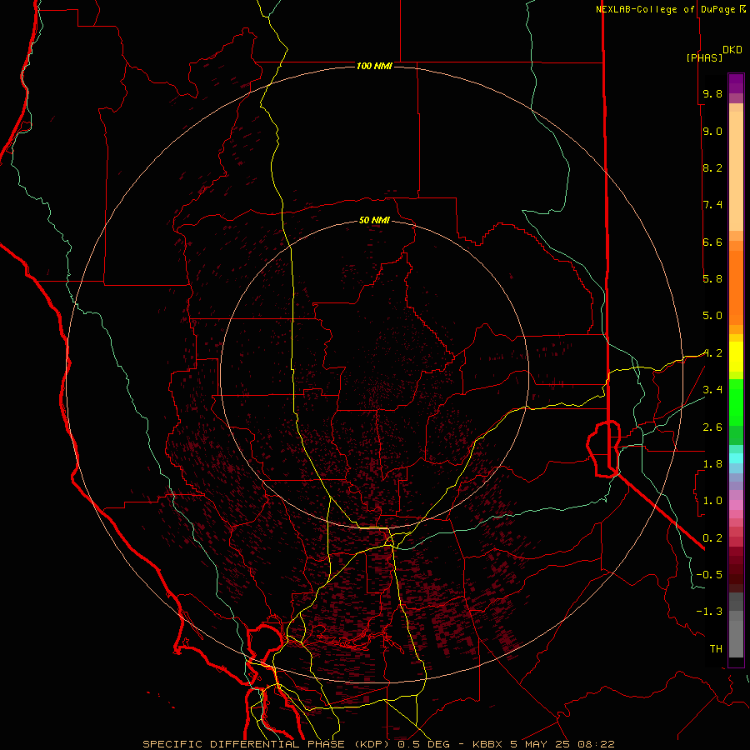Click the 2.6 scale value
750x750 pixels.
point(712,427)
